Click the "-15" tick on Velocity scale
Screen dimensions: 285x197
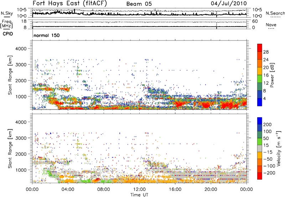coord(268,152)
